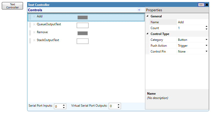The height and width of the screenshot is (113, 211).
Task: Grab the drag handle of Add row
Action: coord(30,17)
